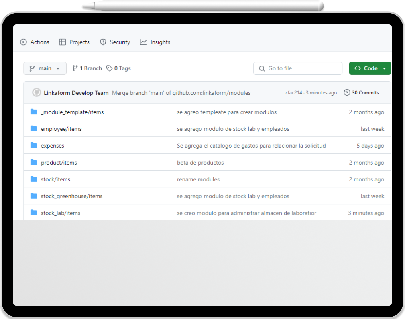The width and height of the screenshot is (405, 319).
Task: Open the 1 Branch link
Action: (x=87, y=68)
